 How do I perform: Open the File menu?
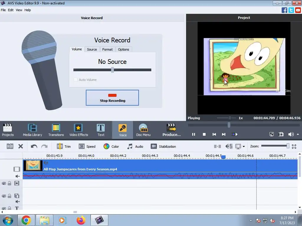click(x=3, y=10)
